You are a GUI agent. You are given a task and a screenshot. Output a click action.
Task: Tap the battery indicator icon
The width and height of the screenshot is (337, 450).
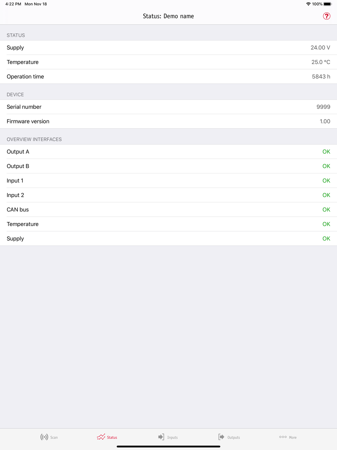coord(328,4)
